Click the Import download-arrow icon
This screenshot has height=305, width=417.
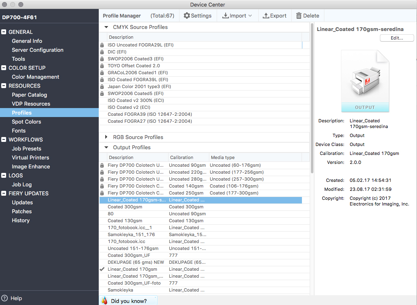226,15
